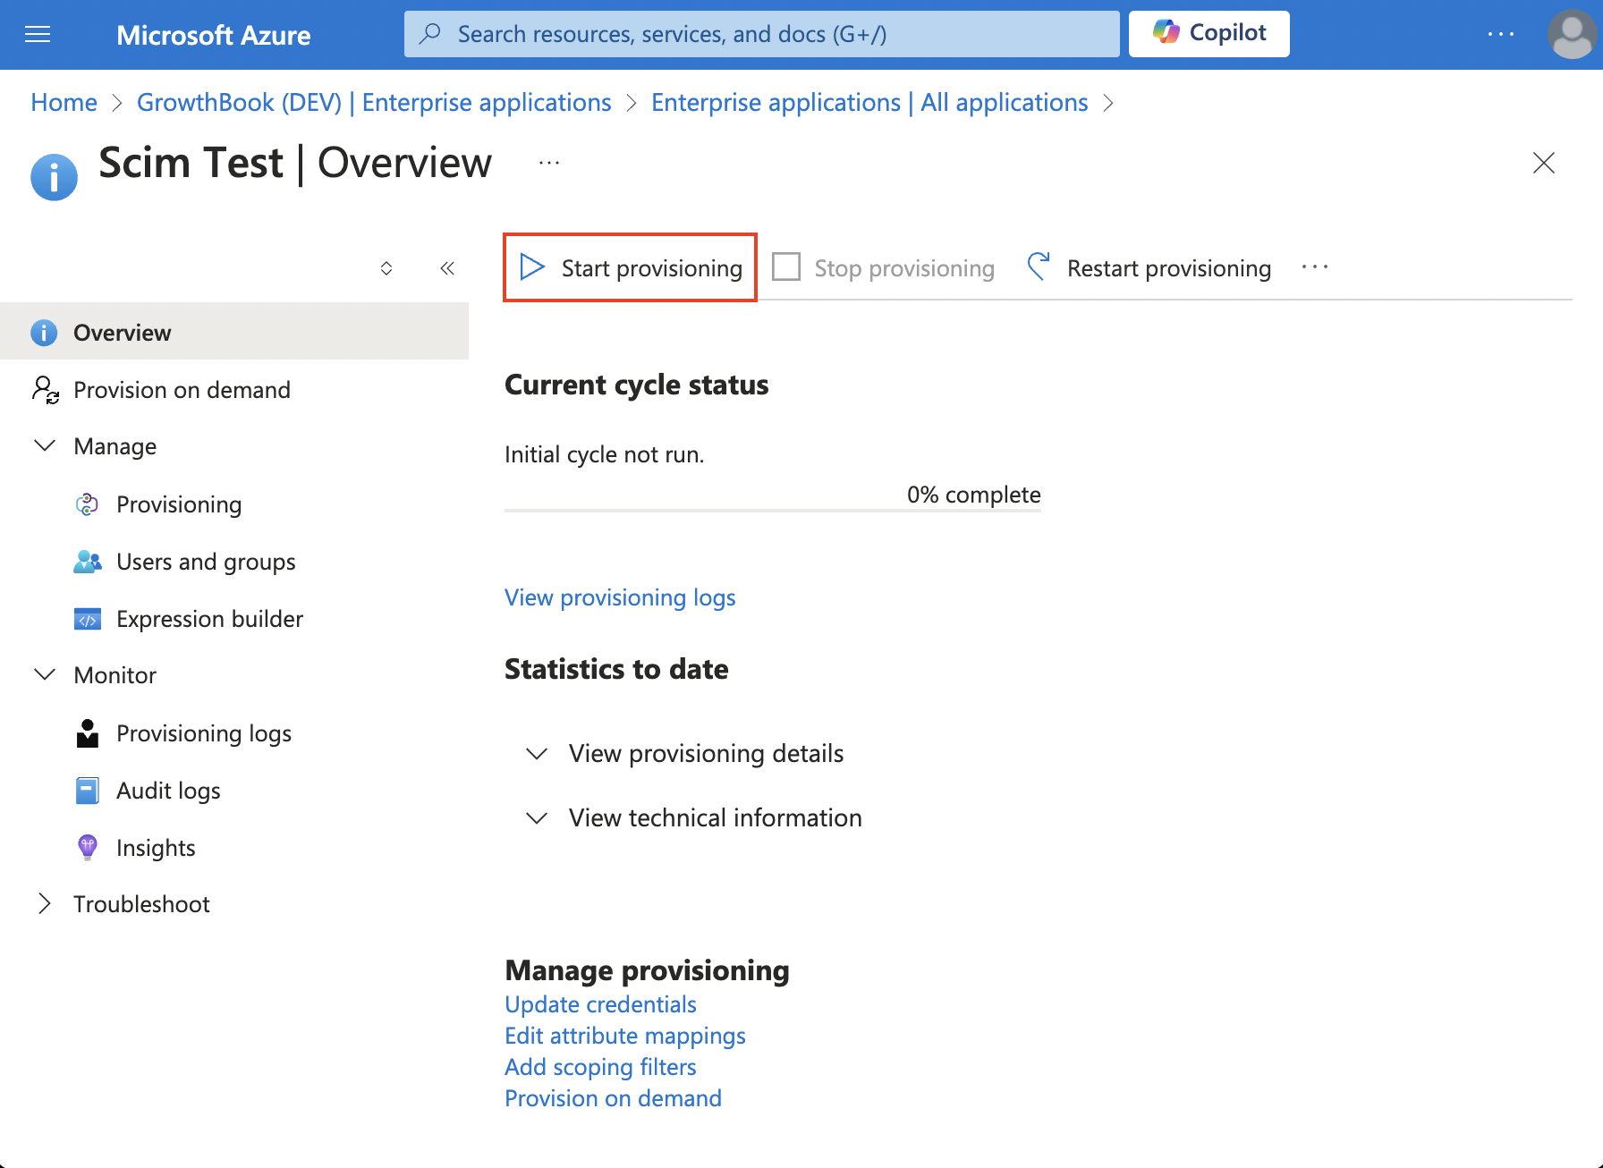Focus the search resources field

click(x=761, y=34)
